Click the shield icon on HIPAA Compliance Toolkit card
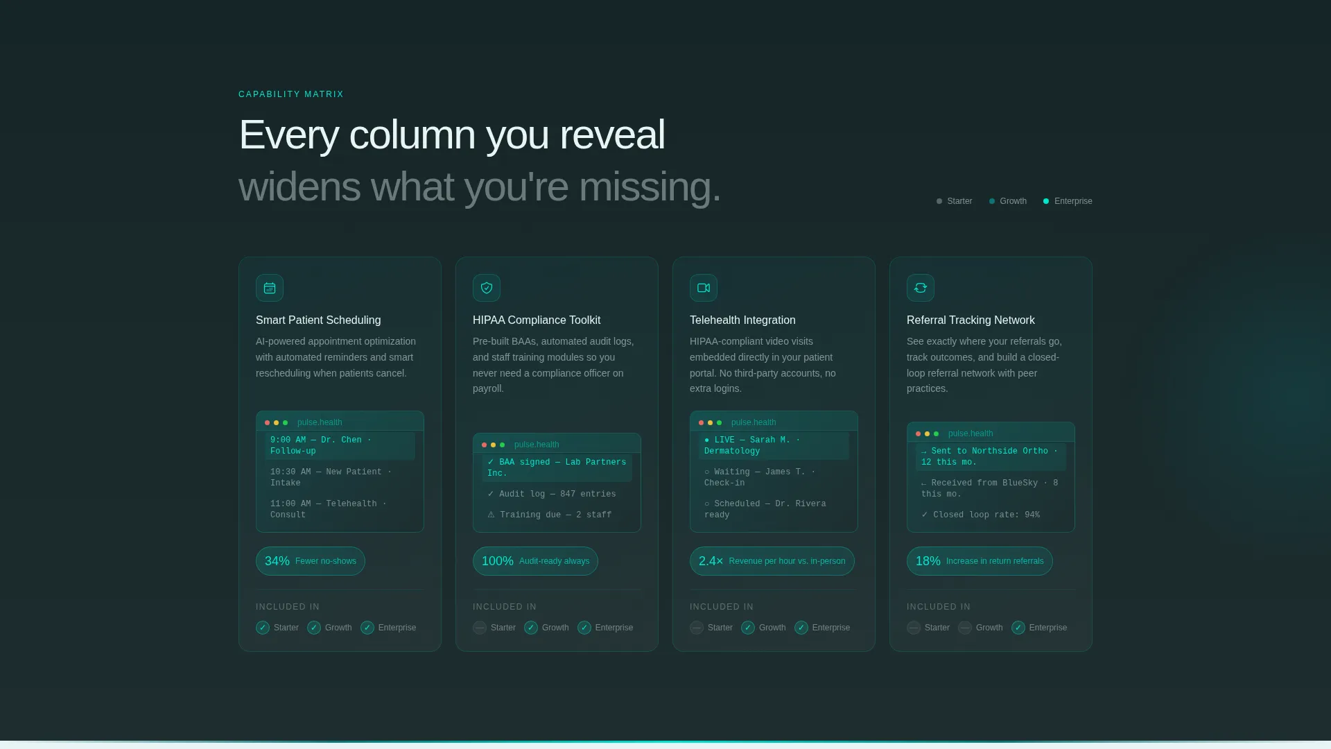 coord(487,288)
